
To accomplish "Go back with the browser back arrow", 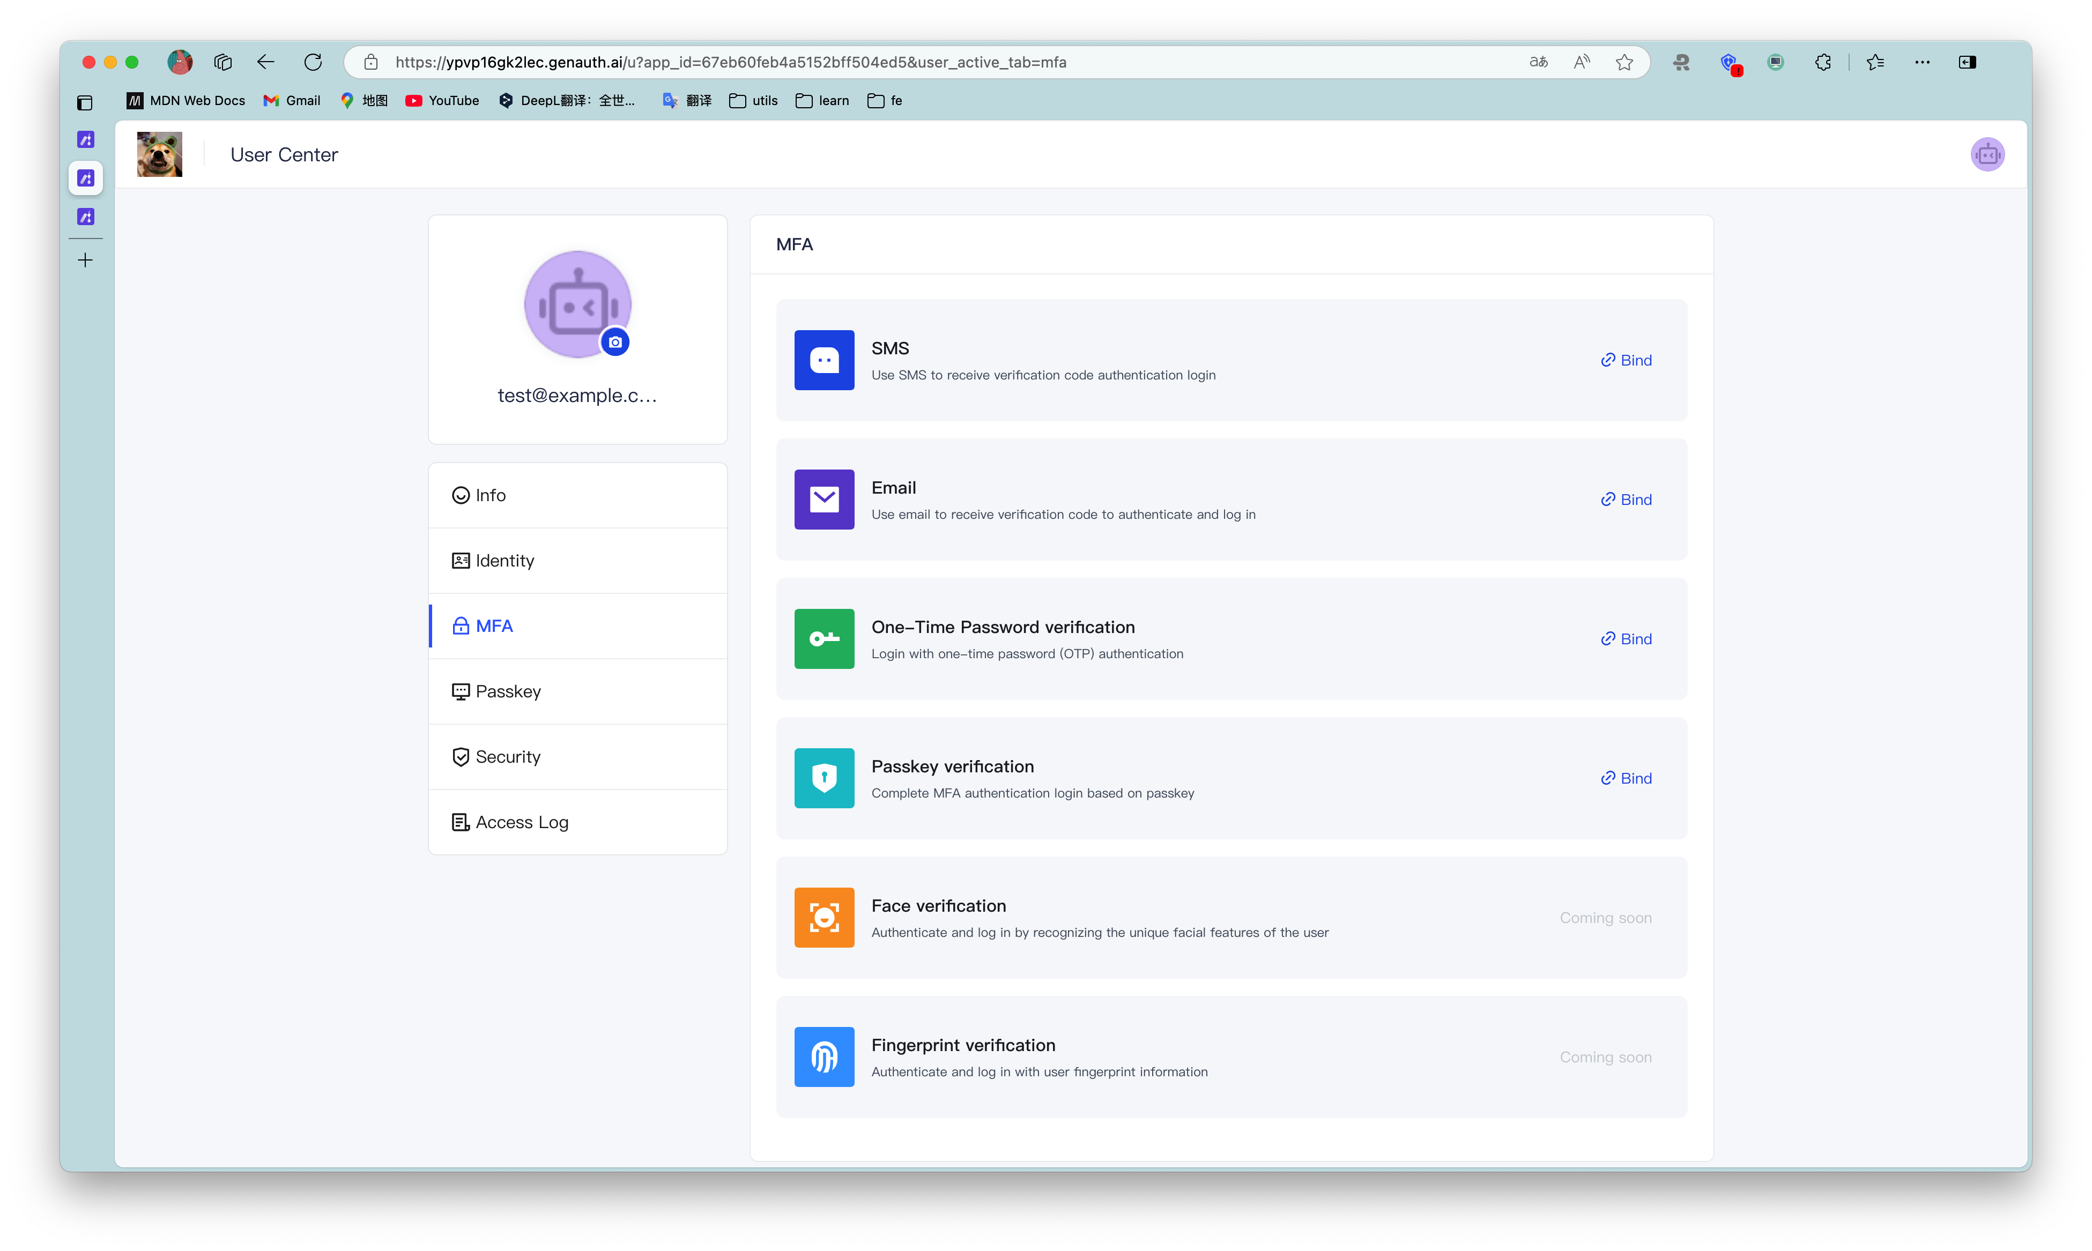I will coord(265,62).
